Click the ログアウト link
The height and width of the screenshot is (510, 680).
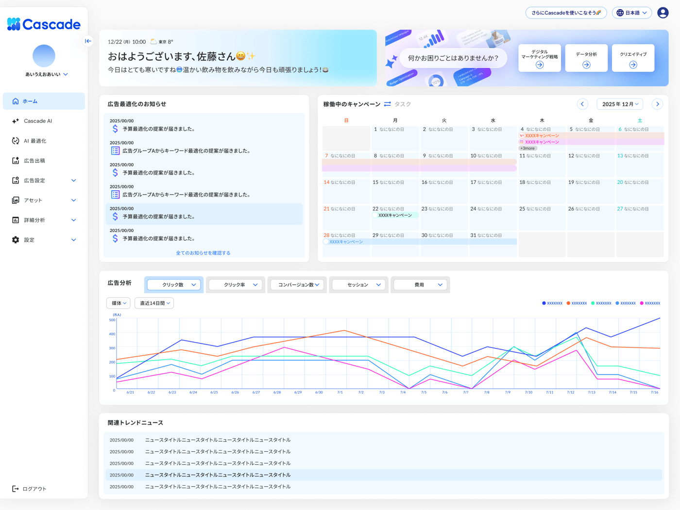click(29, 489)
